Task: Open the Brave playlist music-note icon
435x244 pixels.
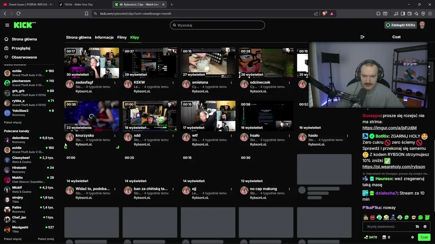Action: pyautogui.click(x=396, y=14)
